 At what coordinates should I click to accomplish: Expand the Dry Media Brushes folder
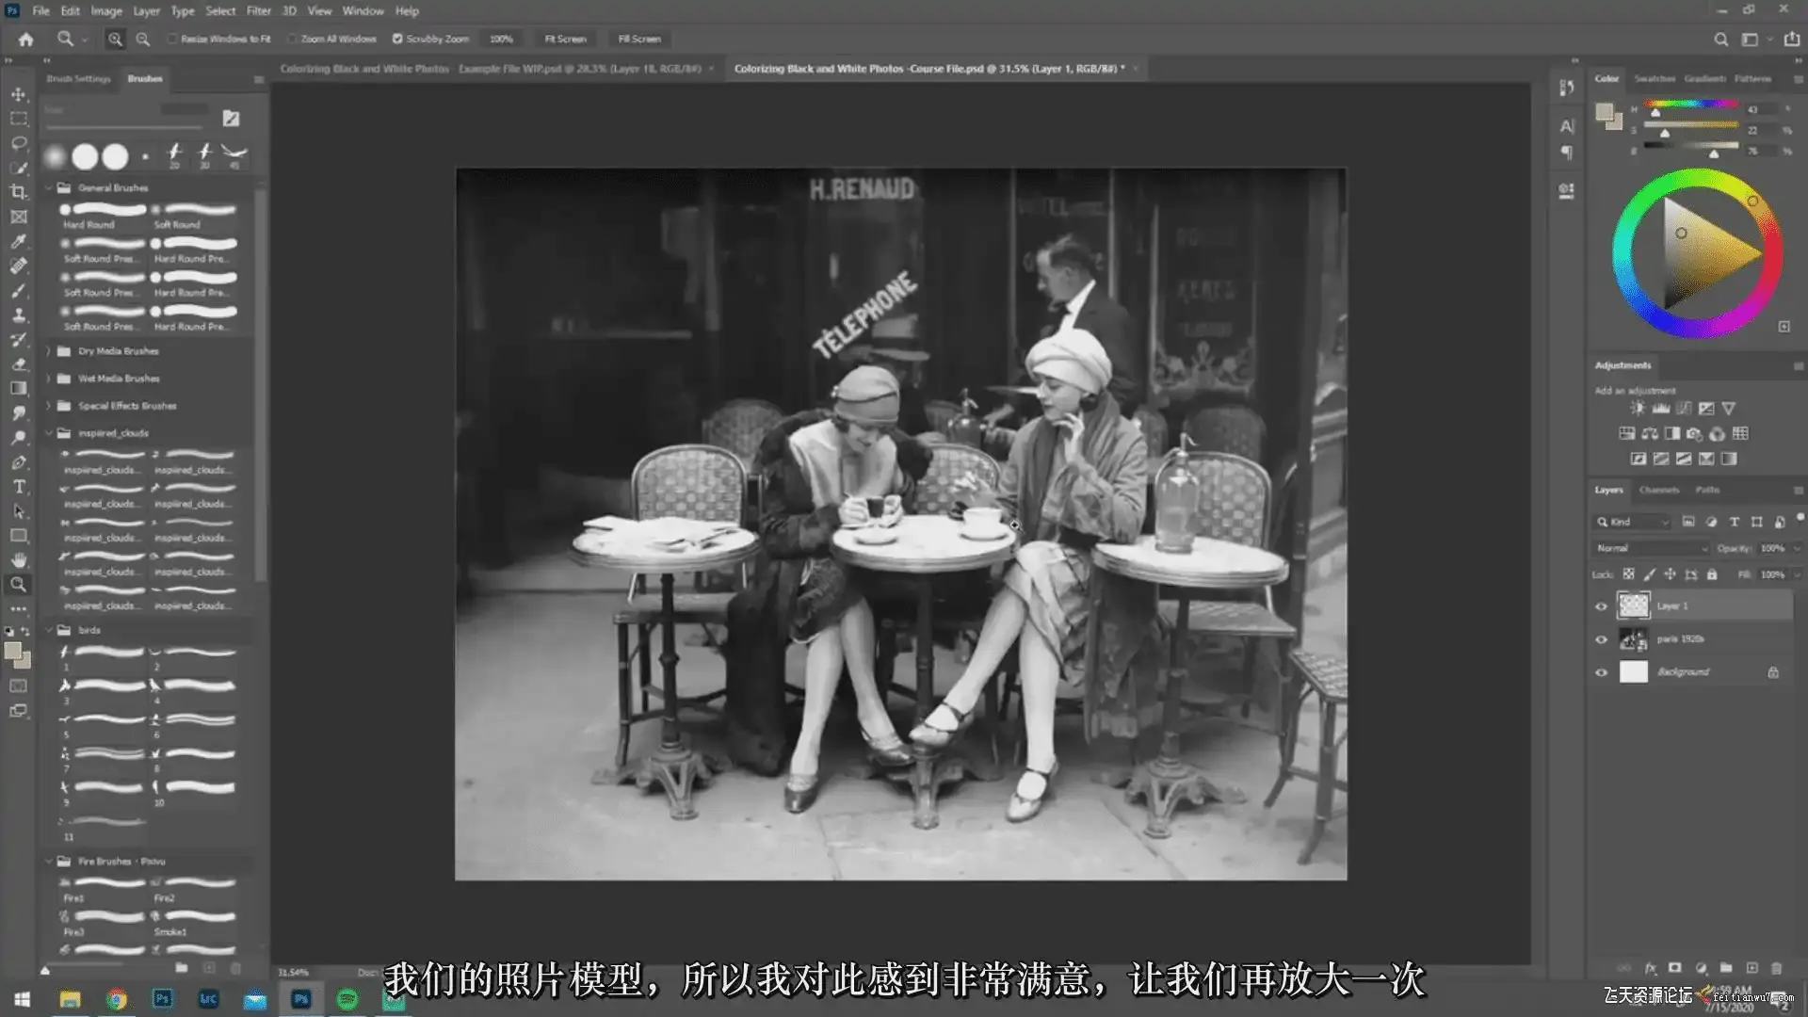(49, 351)
